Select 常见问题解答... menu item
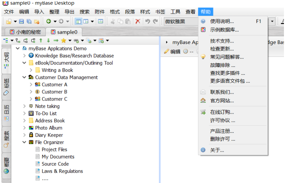Image resolution: width=286 pixels, height=183 pixels. pyautogui.click(x=233, y=57)
